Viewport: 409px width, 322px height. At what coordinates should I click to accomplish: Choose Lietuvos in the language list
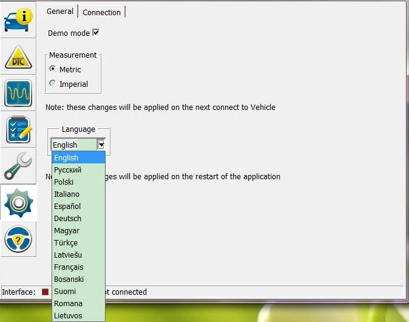tap(78, 316)
